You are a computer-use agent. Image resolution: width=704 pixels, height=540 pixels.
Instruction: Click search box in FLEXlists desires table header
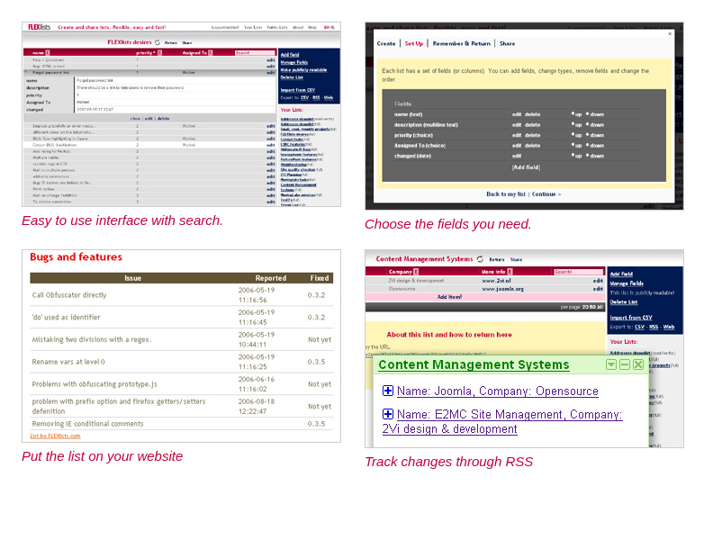coord(255,53)
